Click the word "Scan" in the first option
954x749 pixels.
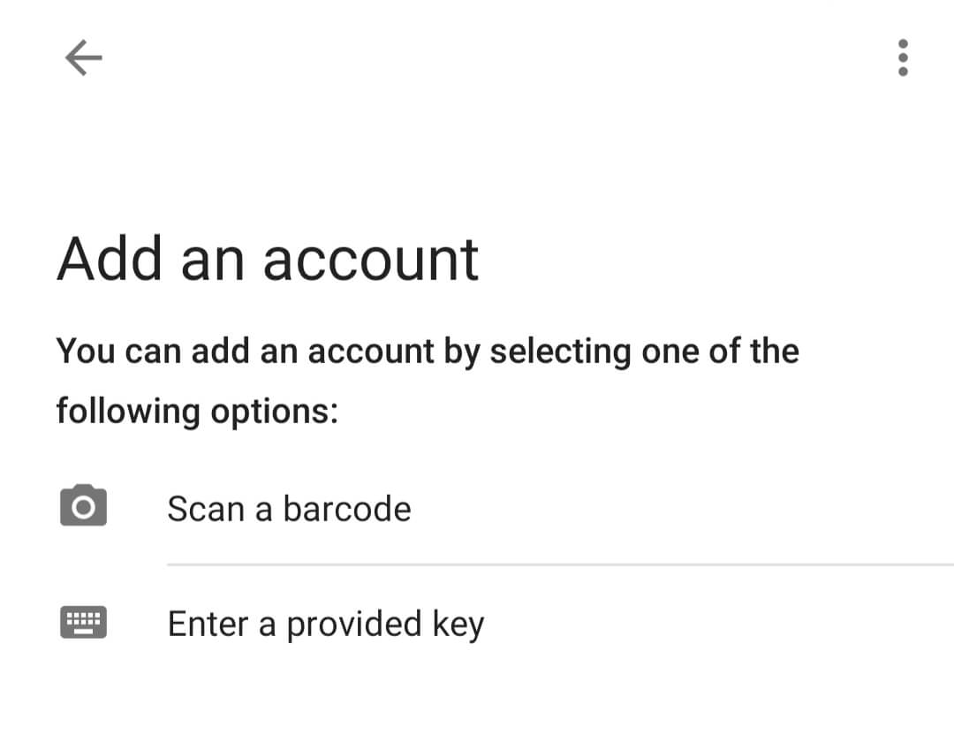(206, 510)
